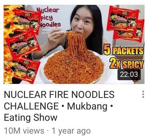Open the 'NUCLEAR FIRE NOODLES' video title
The width and height of the screenshot is (149, 140).
[59, 95]
